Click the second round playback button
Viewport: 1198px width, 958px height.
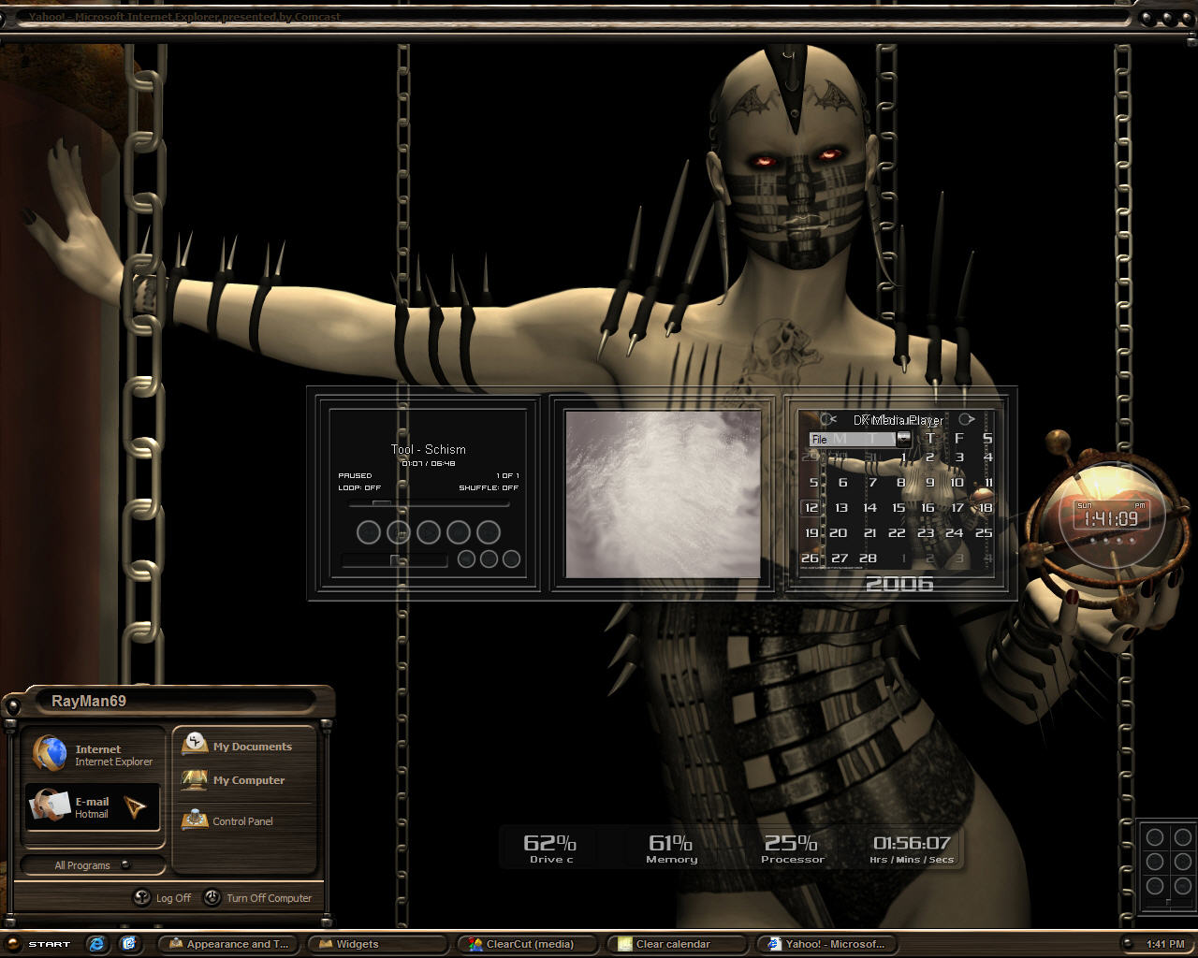tap(399, 532)
